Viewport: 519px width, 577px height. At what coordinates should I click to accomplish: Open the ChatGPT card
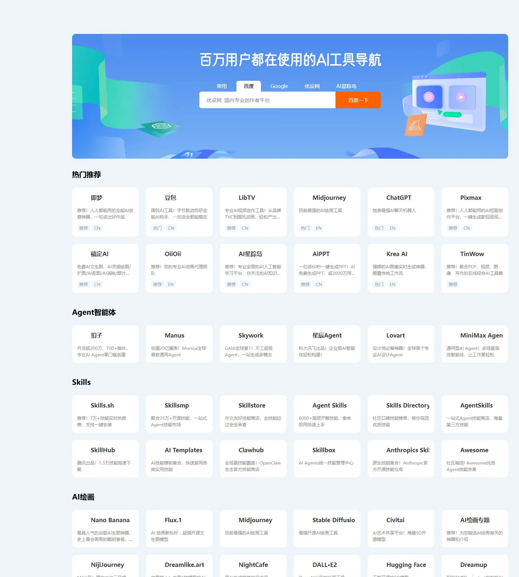(401, 212)
